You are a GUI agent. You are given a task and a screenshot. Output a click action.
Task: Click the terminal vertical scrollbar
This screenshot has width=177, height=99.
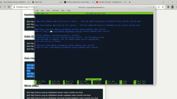pos(154,48)
